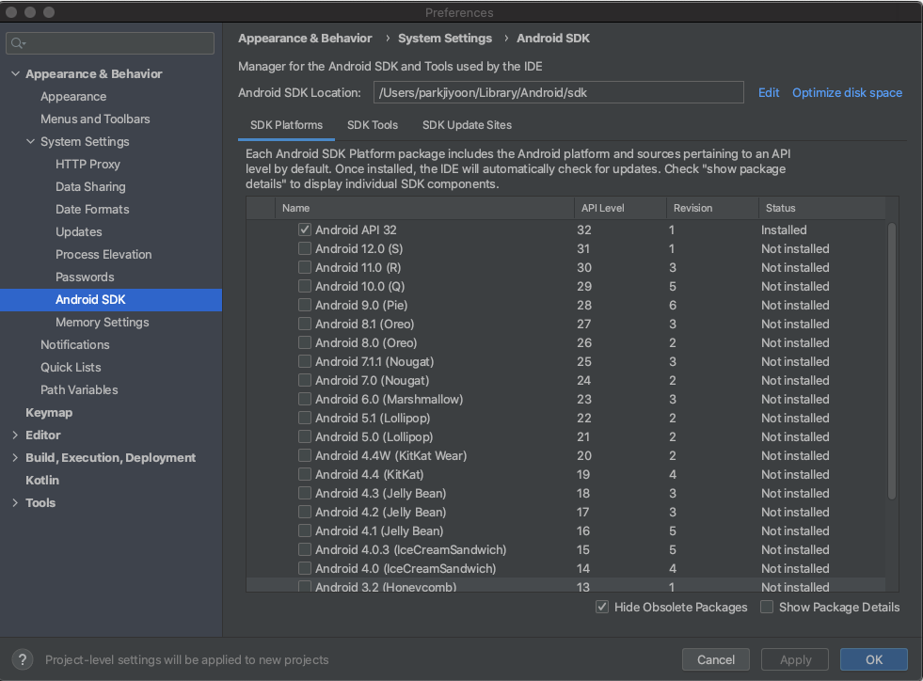Click the Installed status of API 32
This screenshot has width=923, height=681.
784,230
